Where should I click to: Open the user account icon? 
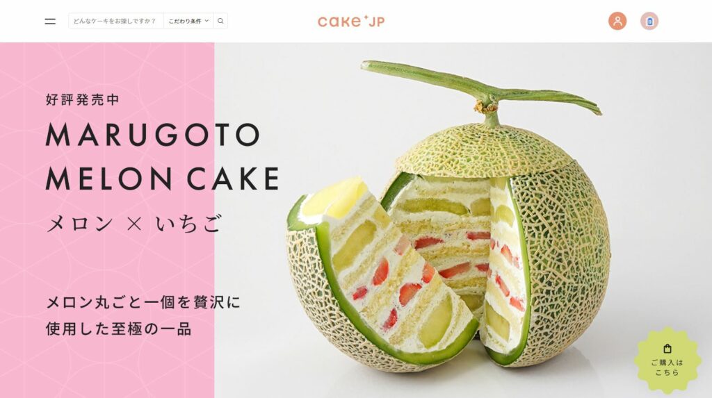click(x=617, y=21)
